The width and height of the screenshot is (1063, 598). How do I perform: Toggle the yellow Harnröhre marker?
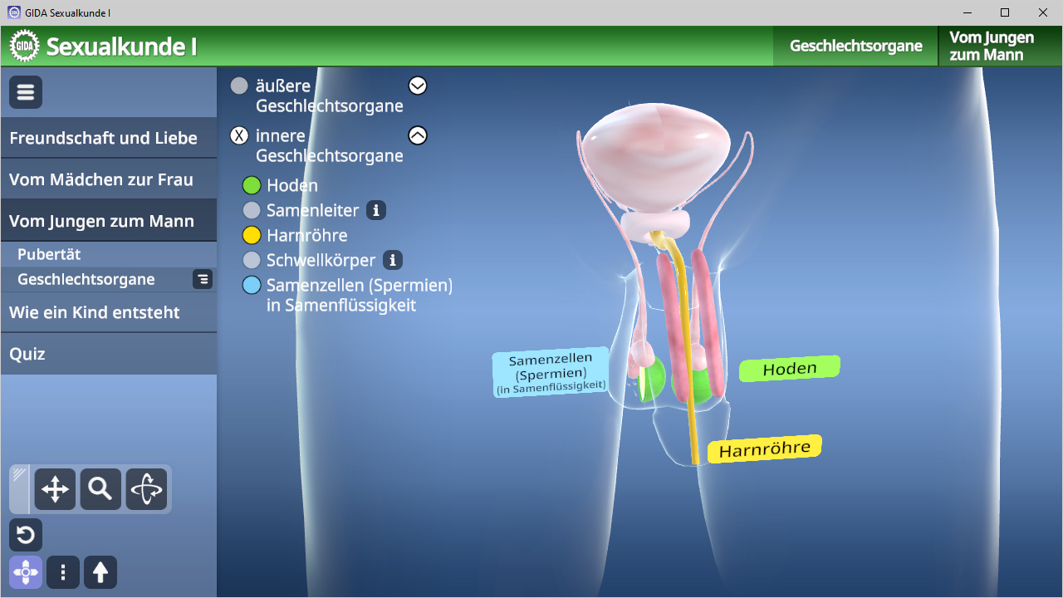(x=252, y=235)
